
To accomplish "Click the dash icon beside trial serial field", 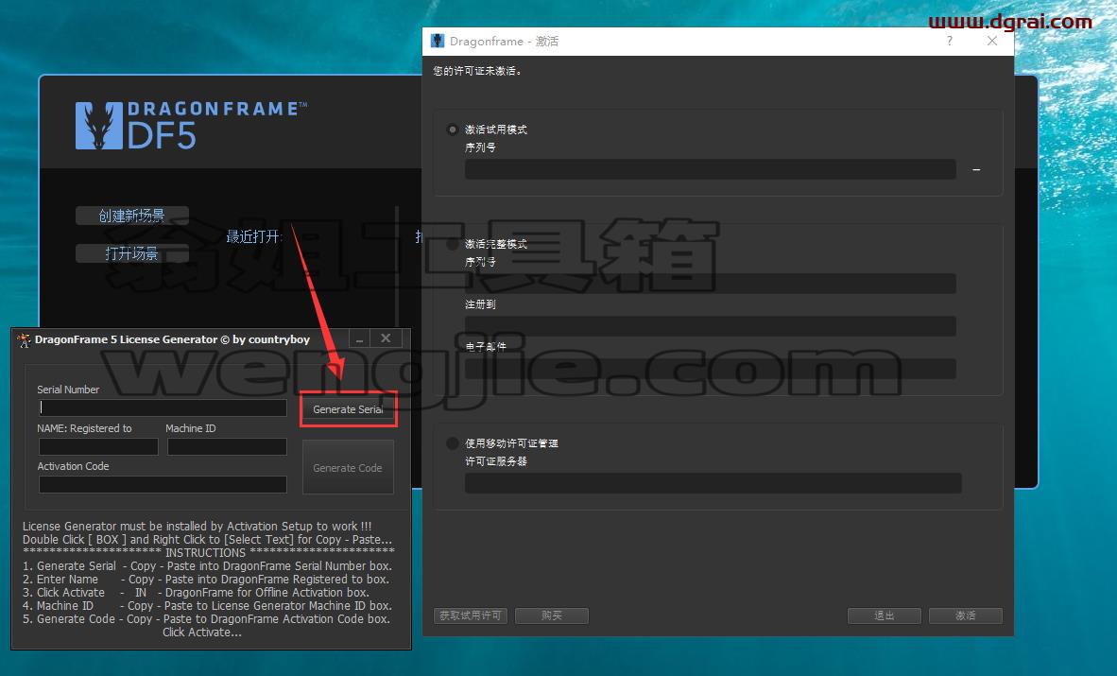I will pyautogui.click(x=976, y=170).
